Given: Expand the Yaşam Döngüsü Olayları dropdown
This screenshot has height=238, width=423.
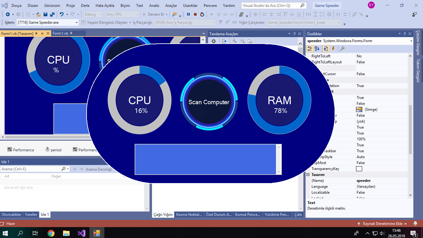Looking at the screenshot, I should pos(130,22).
